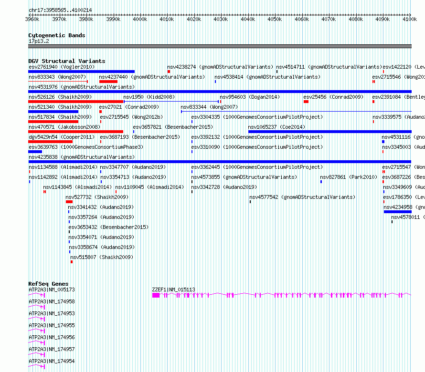The image size is (425, 372).
Task: Open nsv526126 (Shaikh2009) variant
Action: pos(60,97)
